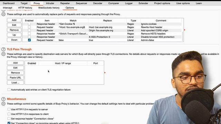
Task: Open the Learn tab
Action: tap(199, 3)
